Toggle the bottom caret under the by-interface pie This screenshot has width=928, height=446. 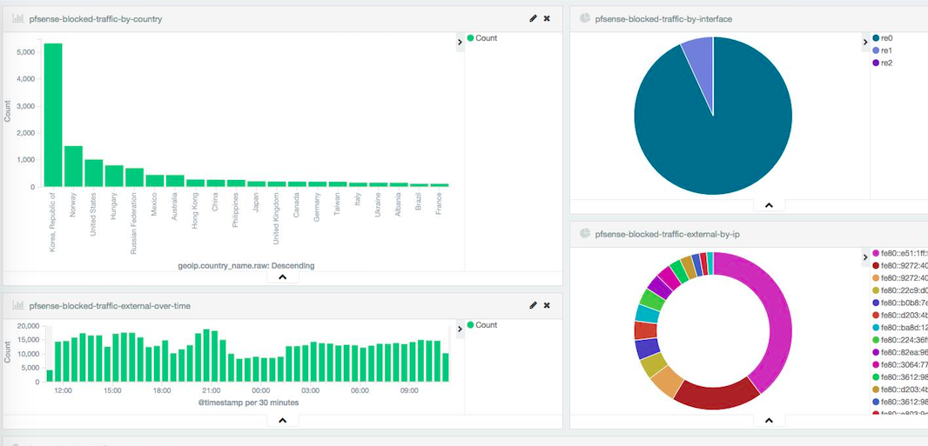(x=769, y=205)
